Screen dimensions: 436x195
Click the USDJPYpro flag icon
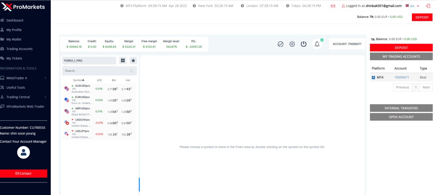pos(67,134)
